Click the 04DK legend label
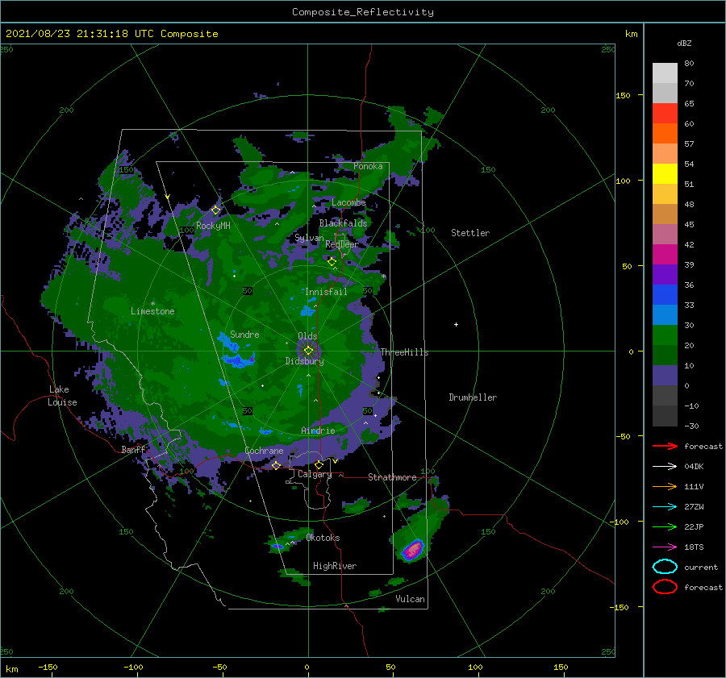 694,467
